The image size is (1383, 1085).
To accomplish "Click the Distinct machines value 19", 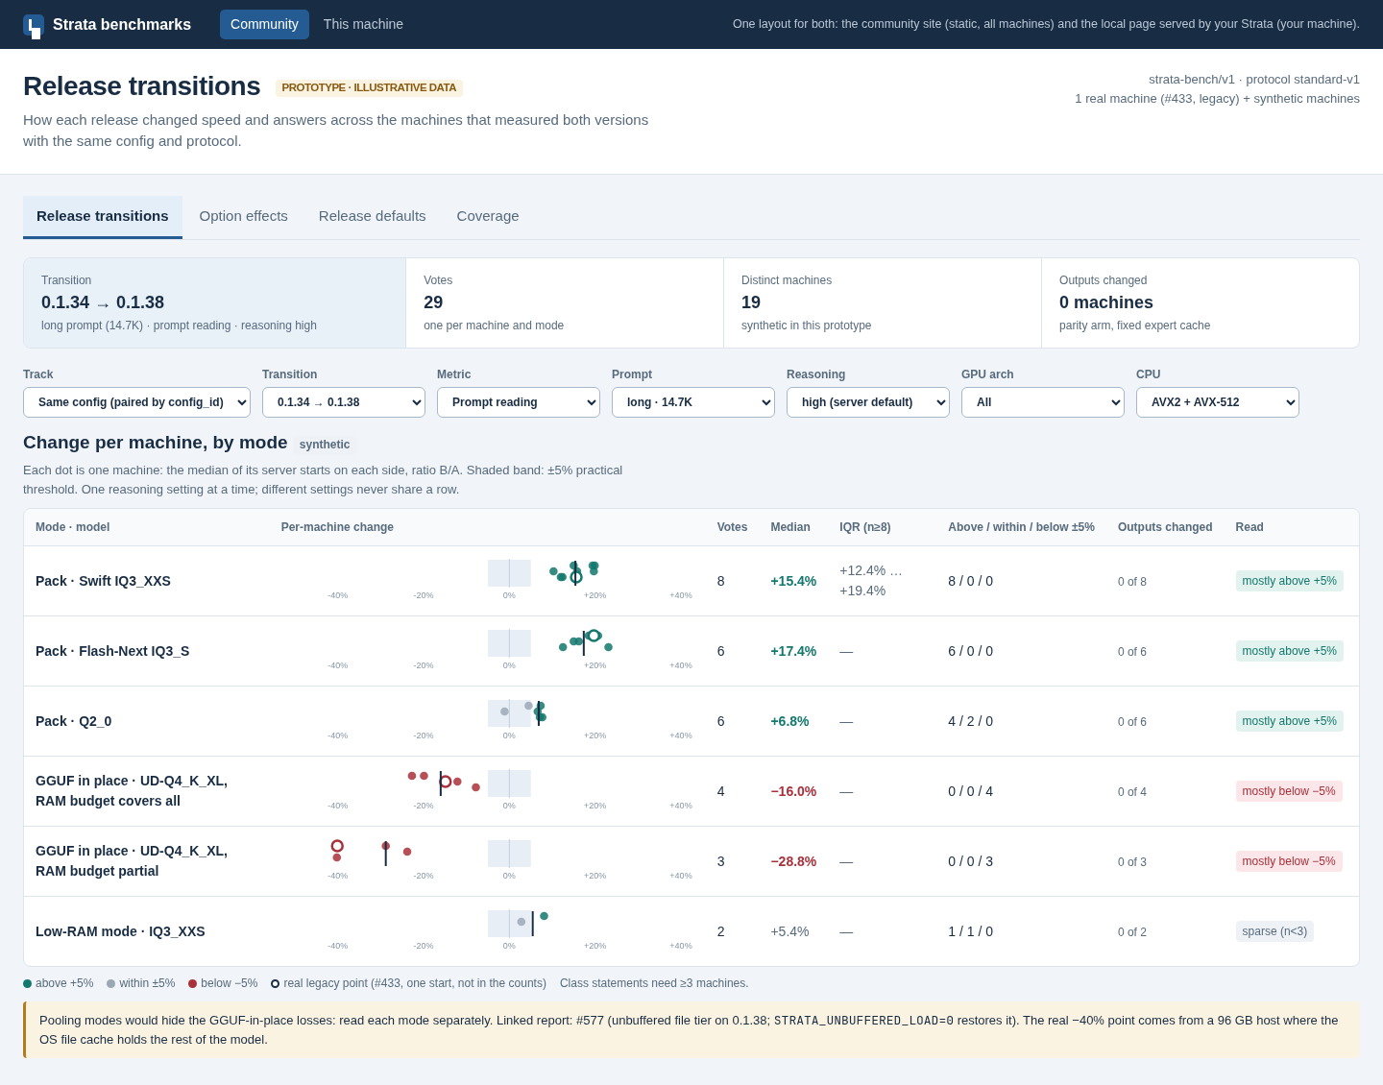I will pos(751,302).
